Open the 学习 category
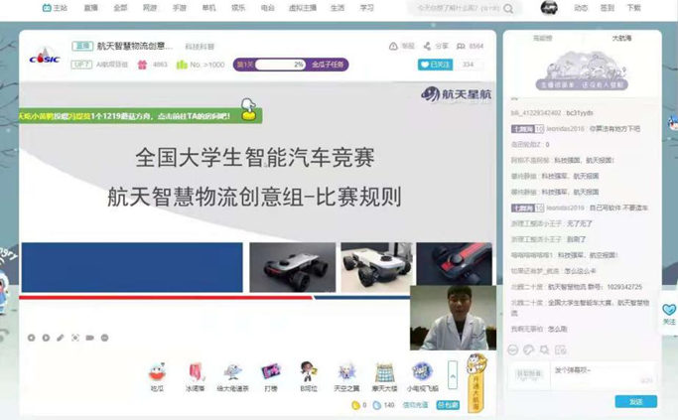The width and height of the screenshot is (678, 420). tap(366, 8)
